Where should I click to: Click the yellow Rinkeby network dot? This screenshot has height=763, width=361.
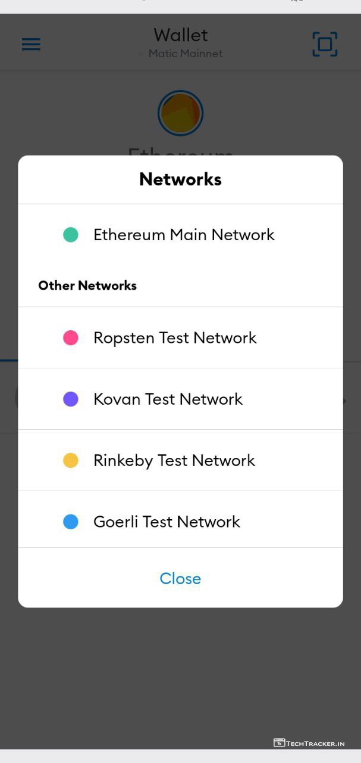coord(71,461)
